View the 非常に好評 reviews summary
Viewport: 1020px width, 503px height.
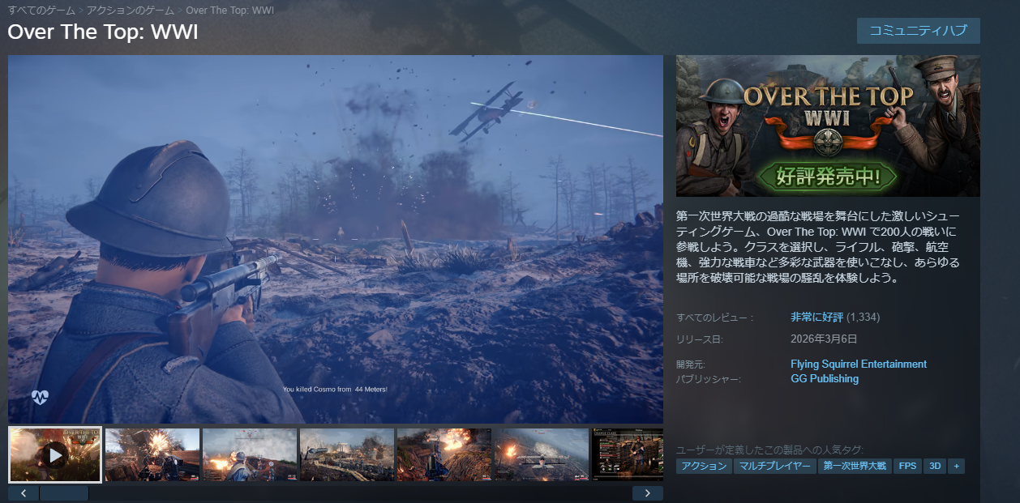[816, 317]
